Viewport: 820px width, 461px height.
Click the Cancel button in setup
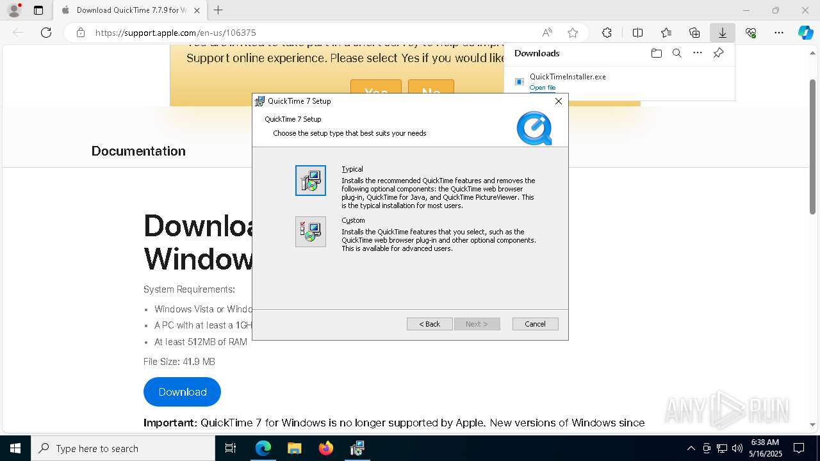[536, 324]
